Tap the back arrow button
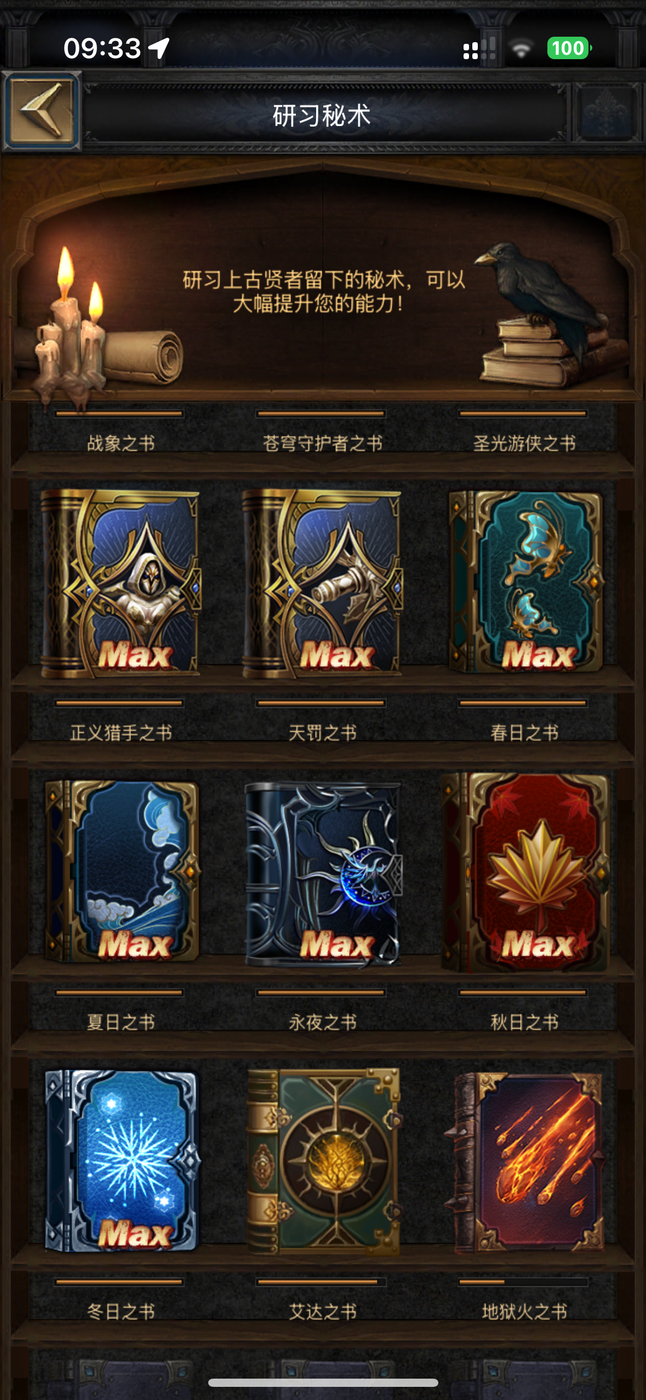Viewport: 646px width, 1400px height. pos(42,111)
